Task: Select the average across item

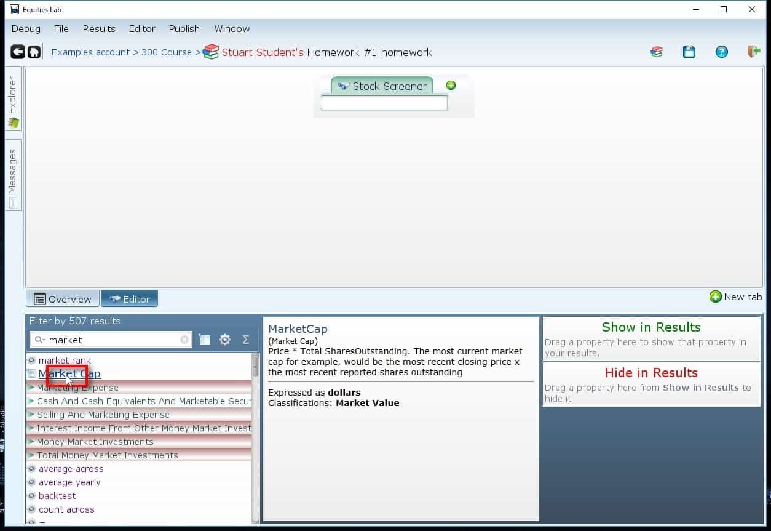Action: tap(71, 469)
